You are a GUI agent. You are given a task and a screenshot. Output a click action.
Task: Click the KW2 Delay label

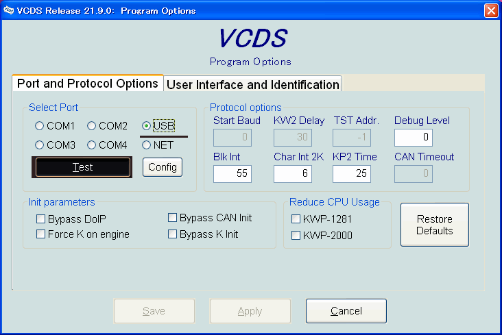[299, 121]
